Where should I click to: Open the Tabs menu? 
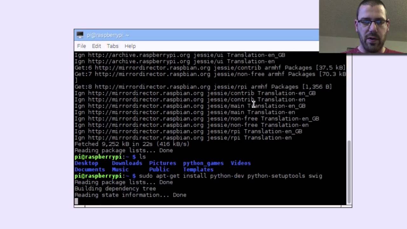coord(113,46)
